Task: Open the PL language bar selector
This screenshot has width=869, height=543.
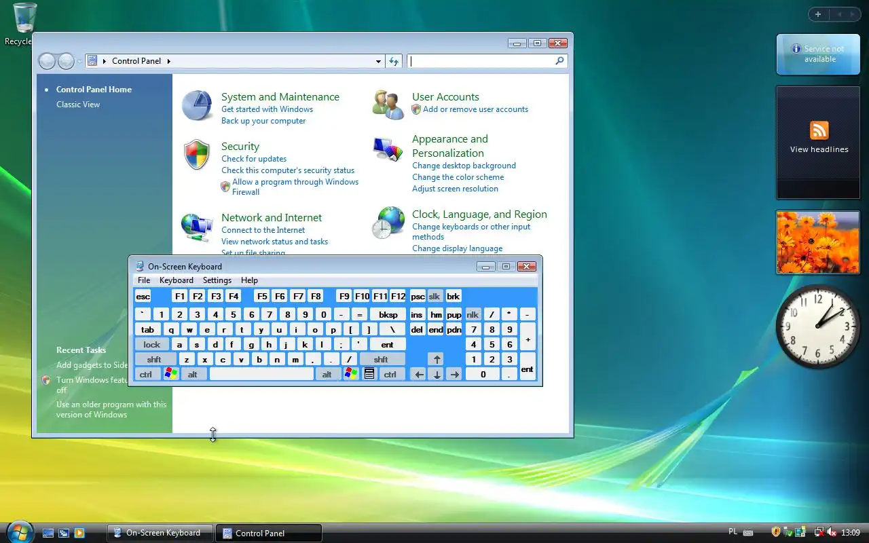Action: pos(733,532)
